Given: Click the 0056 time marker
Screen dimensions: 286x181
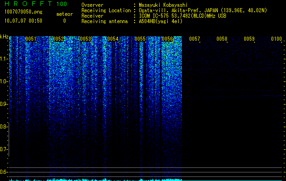Looking at the screenshot, I should click(167, 39).
